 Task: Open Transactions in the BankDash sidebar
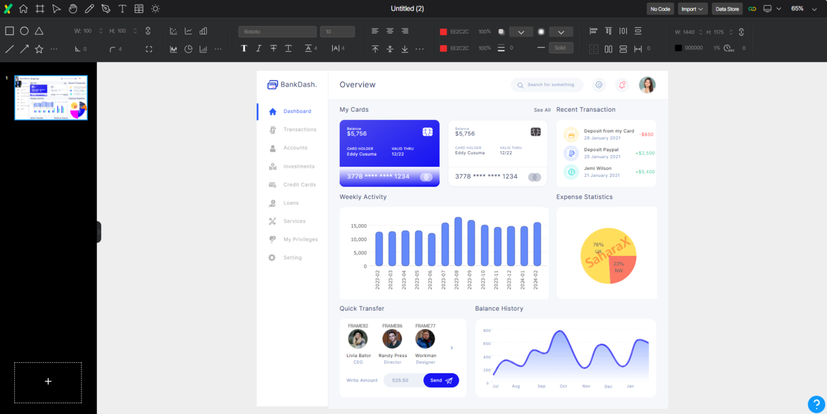(300, 130)
